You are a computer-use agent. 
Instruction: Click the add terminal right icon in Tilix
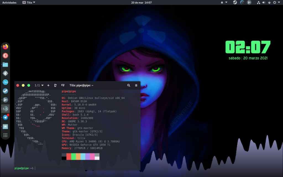point(56,85)
